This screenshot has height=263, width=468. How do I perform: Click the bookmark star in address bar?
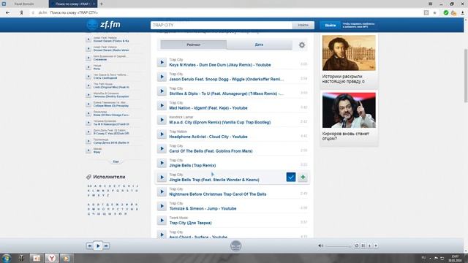coord(435,12)
